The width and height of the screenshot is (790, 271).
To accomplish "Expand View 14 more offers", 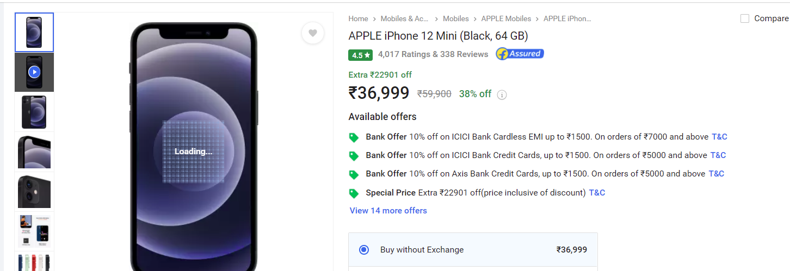I will click(x=388, y=211).
